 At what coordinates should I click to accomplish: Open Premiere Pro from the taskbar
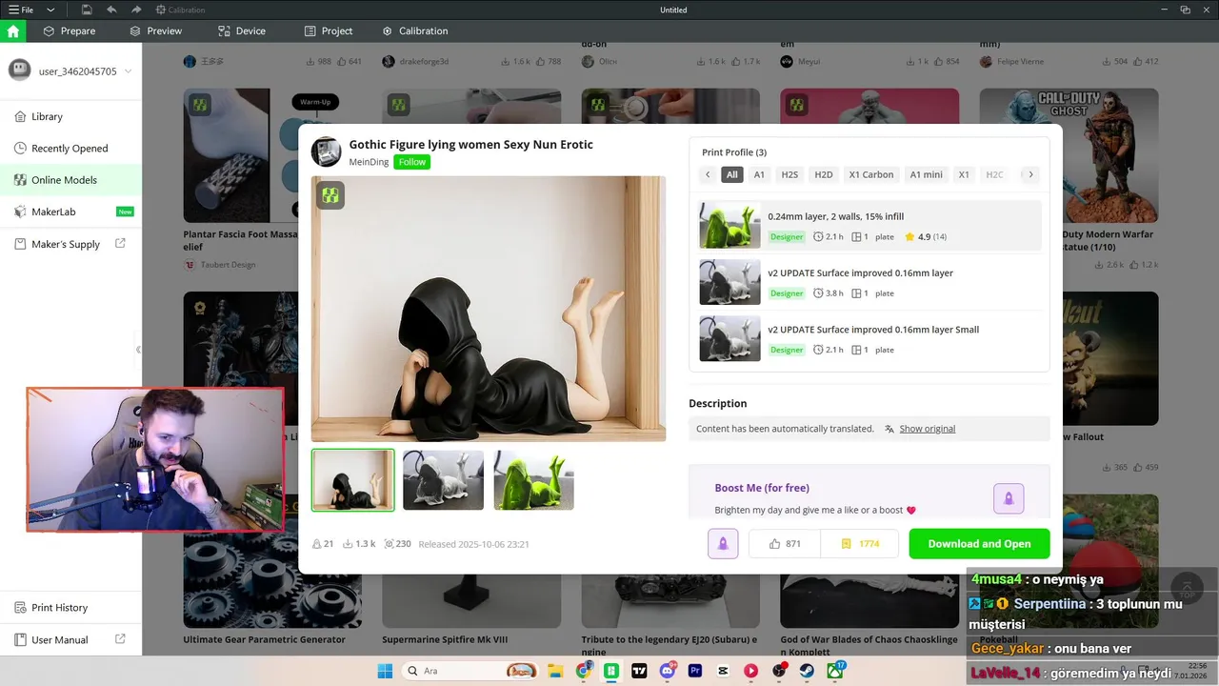[695, 671]
